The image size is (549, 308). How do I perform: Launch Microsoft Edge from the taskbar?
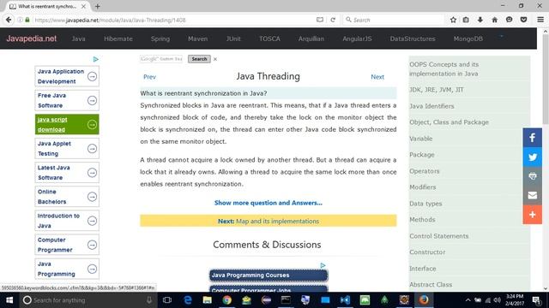(x=188, y=300)
